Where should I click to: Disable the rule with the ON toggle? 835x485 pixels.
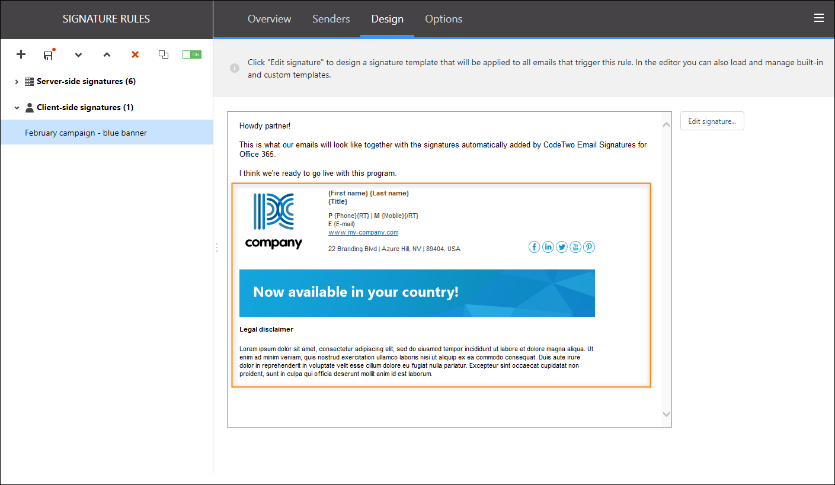(191, 53)
